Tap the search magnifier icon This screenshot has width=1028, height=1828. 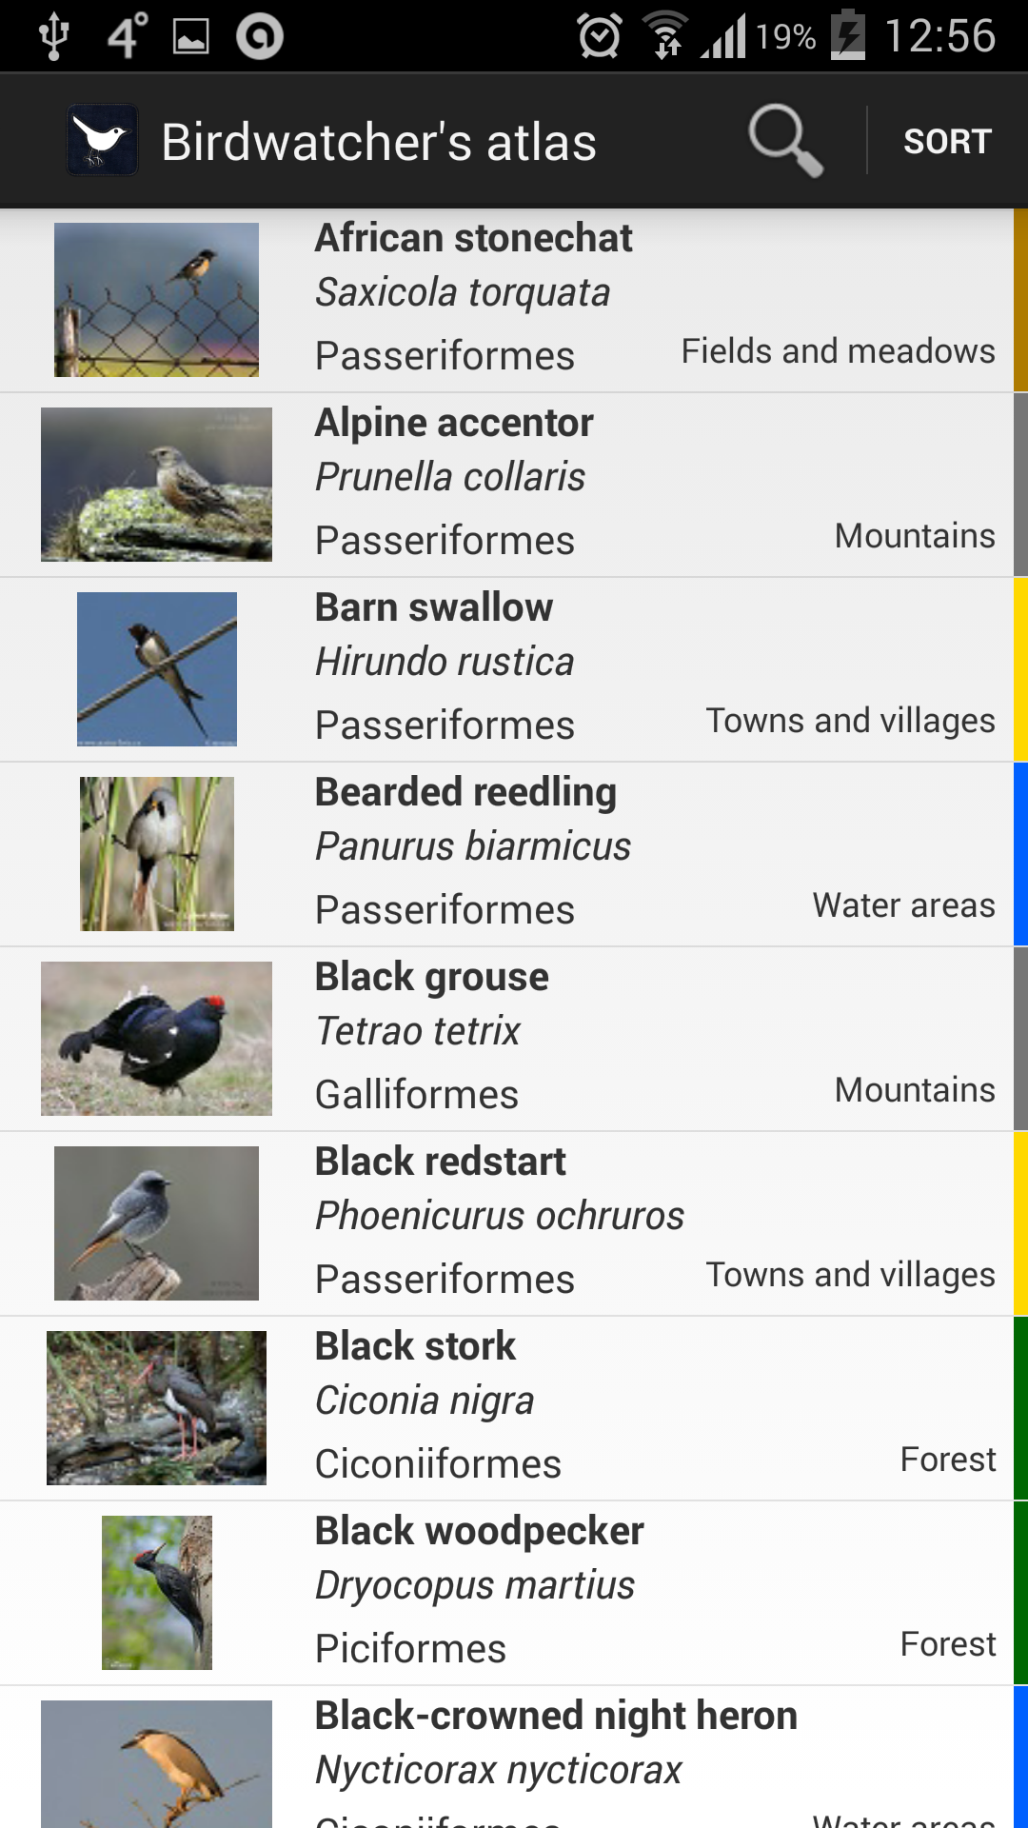coord(785,141)
